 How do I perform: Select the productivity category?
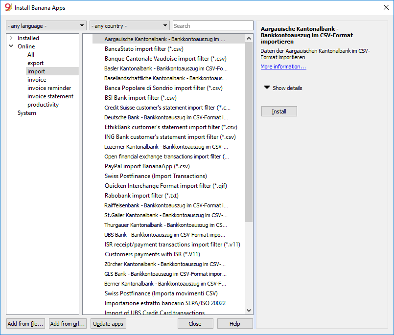click(43, 105)
